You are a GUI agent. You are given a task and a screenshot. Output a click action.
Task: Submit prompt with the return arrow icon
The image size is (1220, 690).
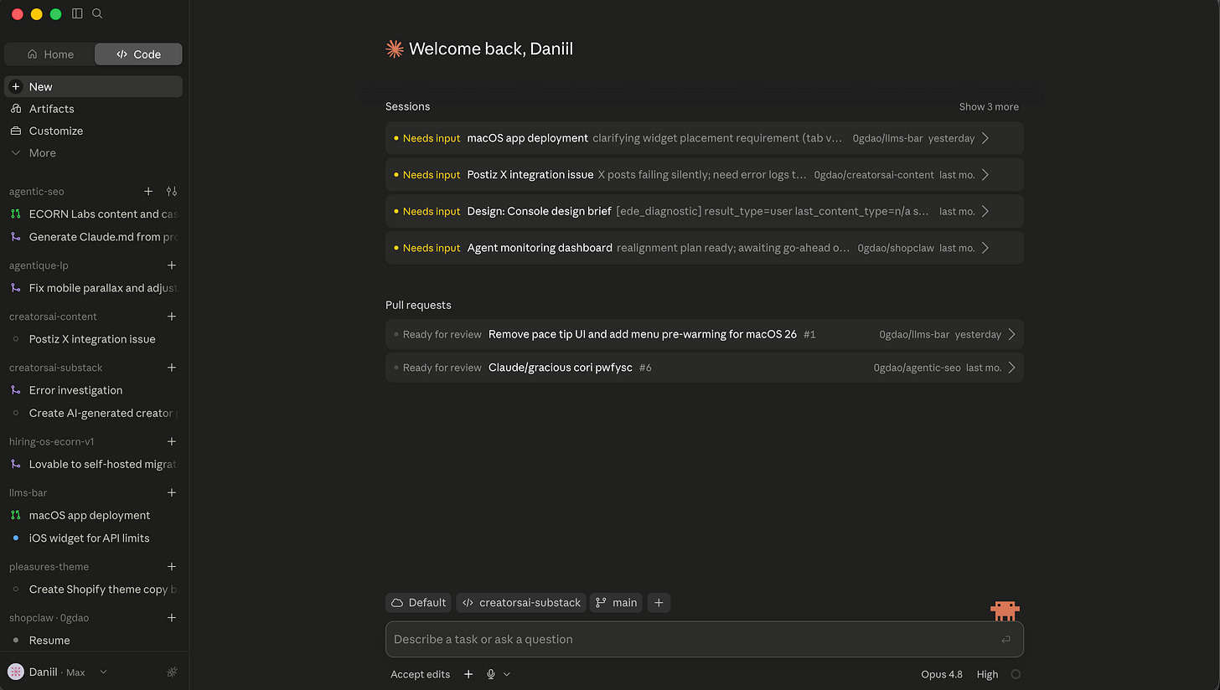[x=1005, y=640]
